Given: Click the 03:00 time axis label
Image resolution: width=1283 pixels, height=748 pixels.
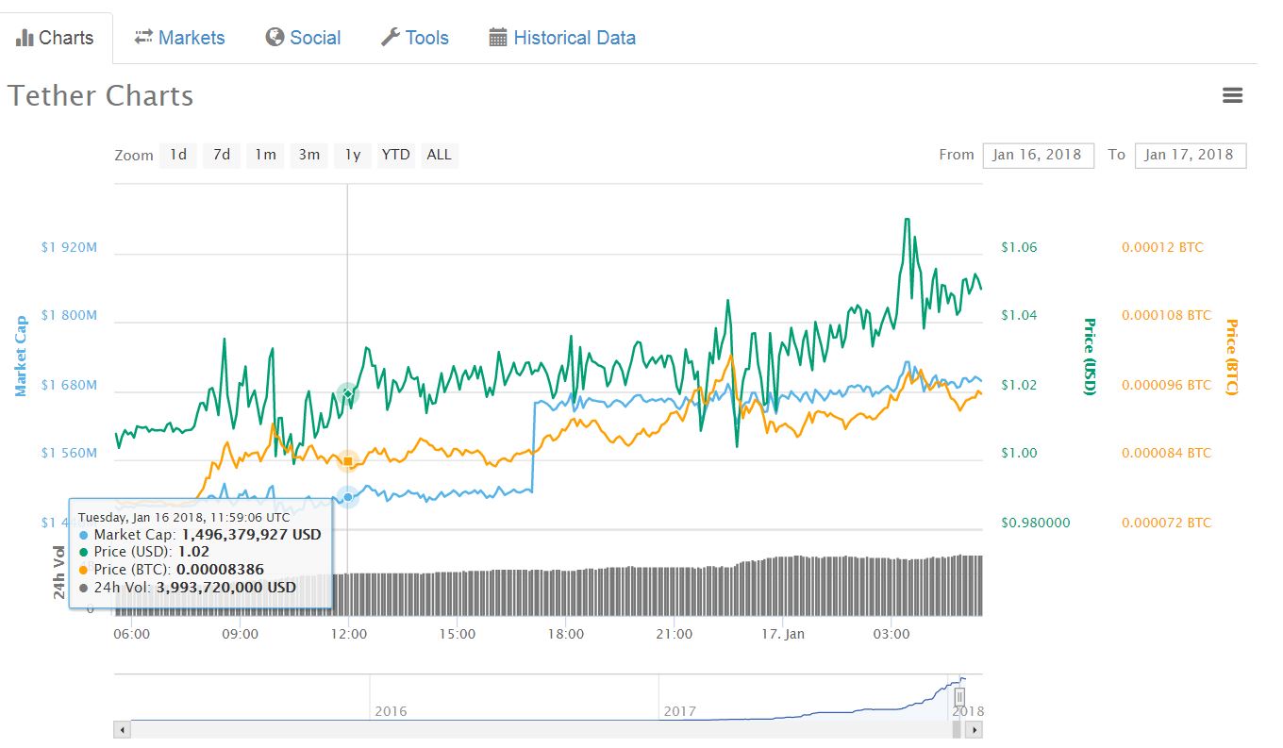Looking at the screenshot, I should pos(891,634).
